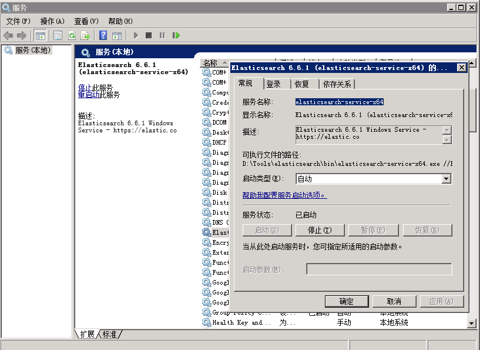Select the Disk service row
Viewport: 480px width, 350px height.
point(215,192)
